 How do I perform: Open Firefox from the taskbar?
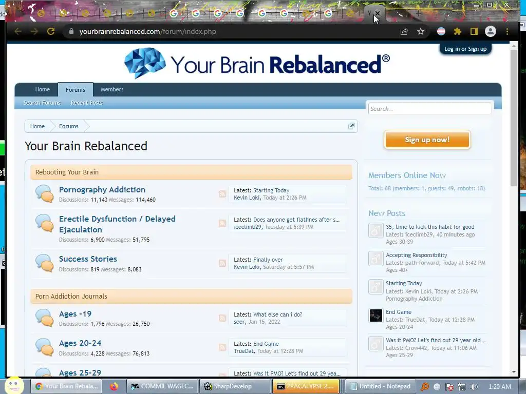pyautogui.click(x=114, y=386)
